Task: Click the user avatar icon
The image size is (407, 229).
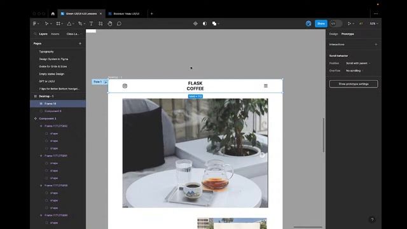Action: click(x=308, y=24)
